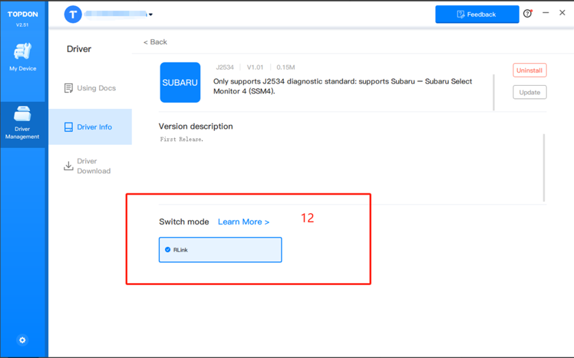Open the help question mark icon
574x358 pixels.
pyautogui.click(x=527, y=14)
